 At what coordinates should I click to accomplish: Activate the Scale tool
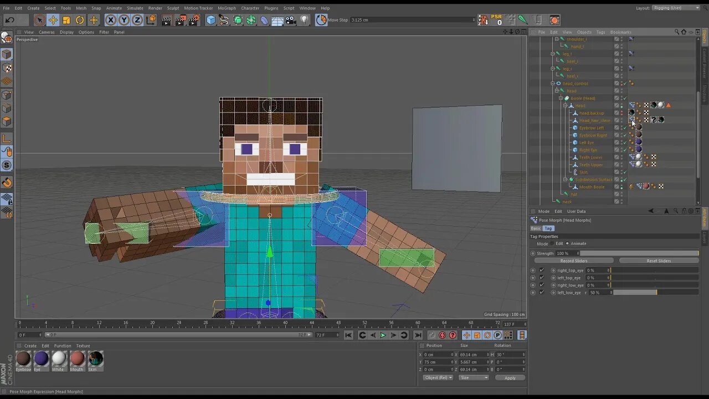tap(66, 20)
